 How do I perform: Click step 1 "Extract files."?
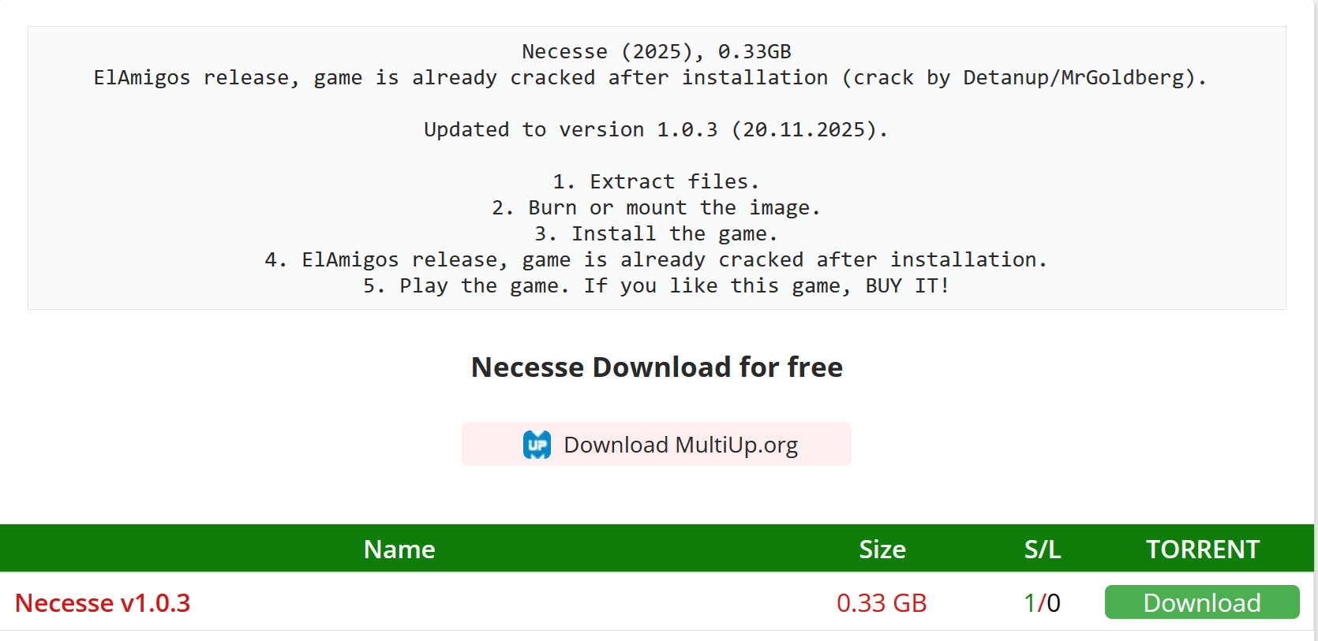pyautogui.click(x=656, y=181)
